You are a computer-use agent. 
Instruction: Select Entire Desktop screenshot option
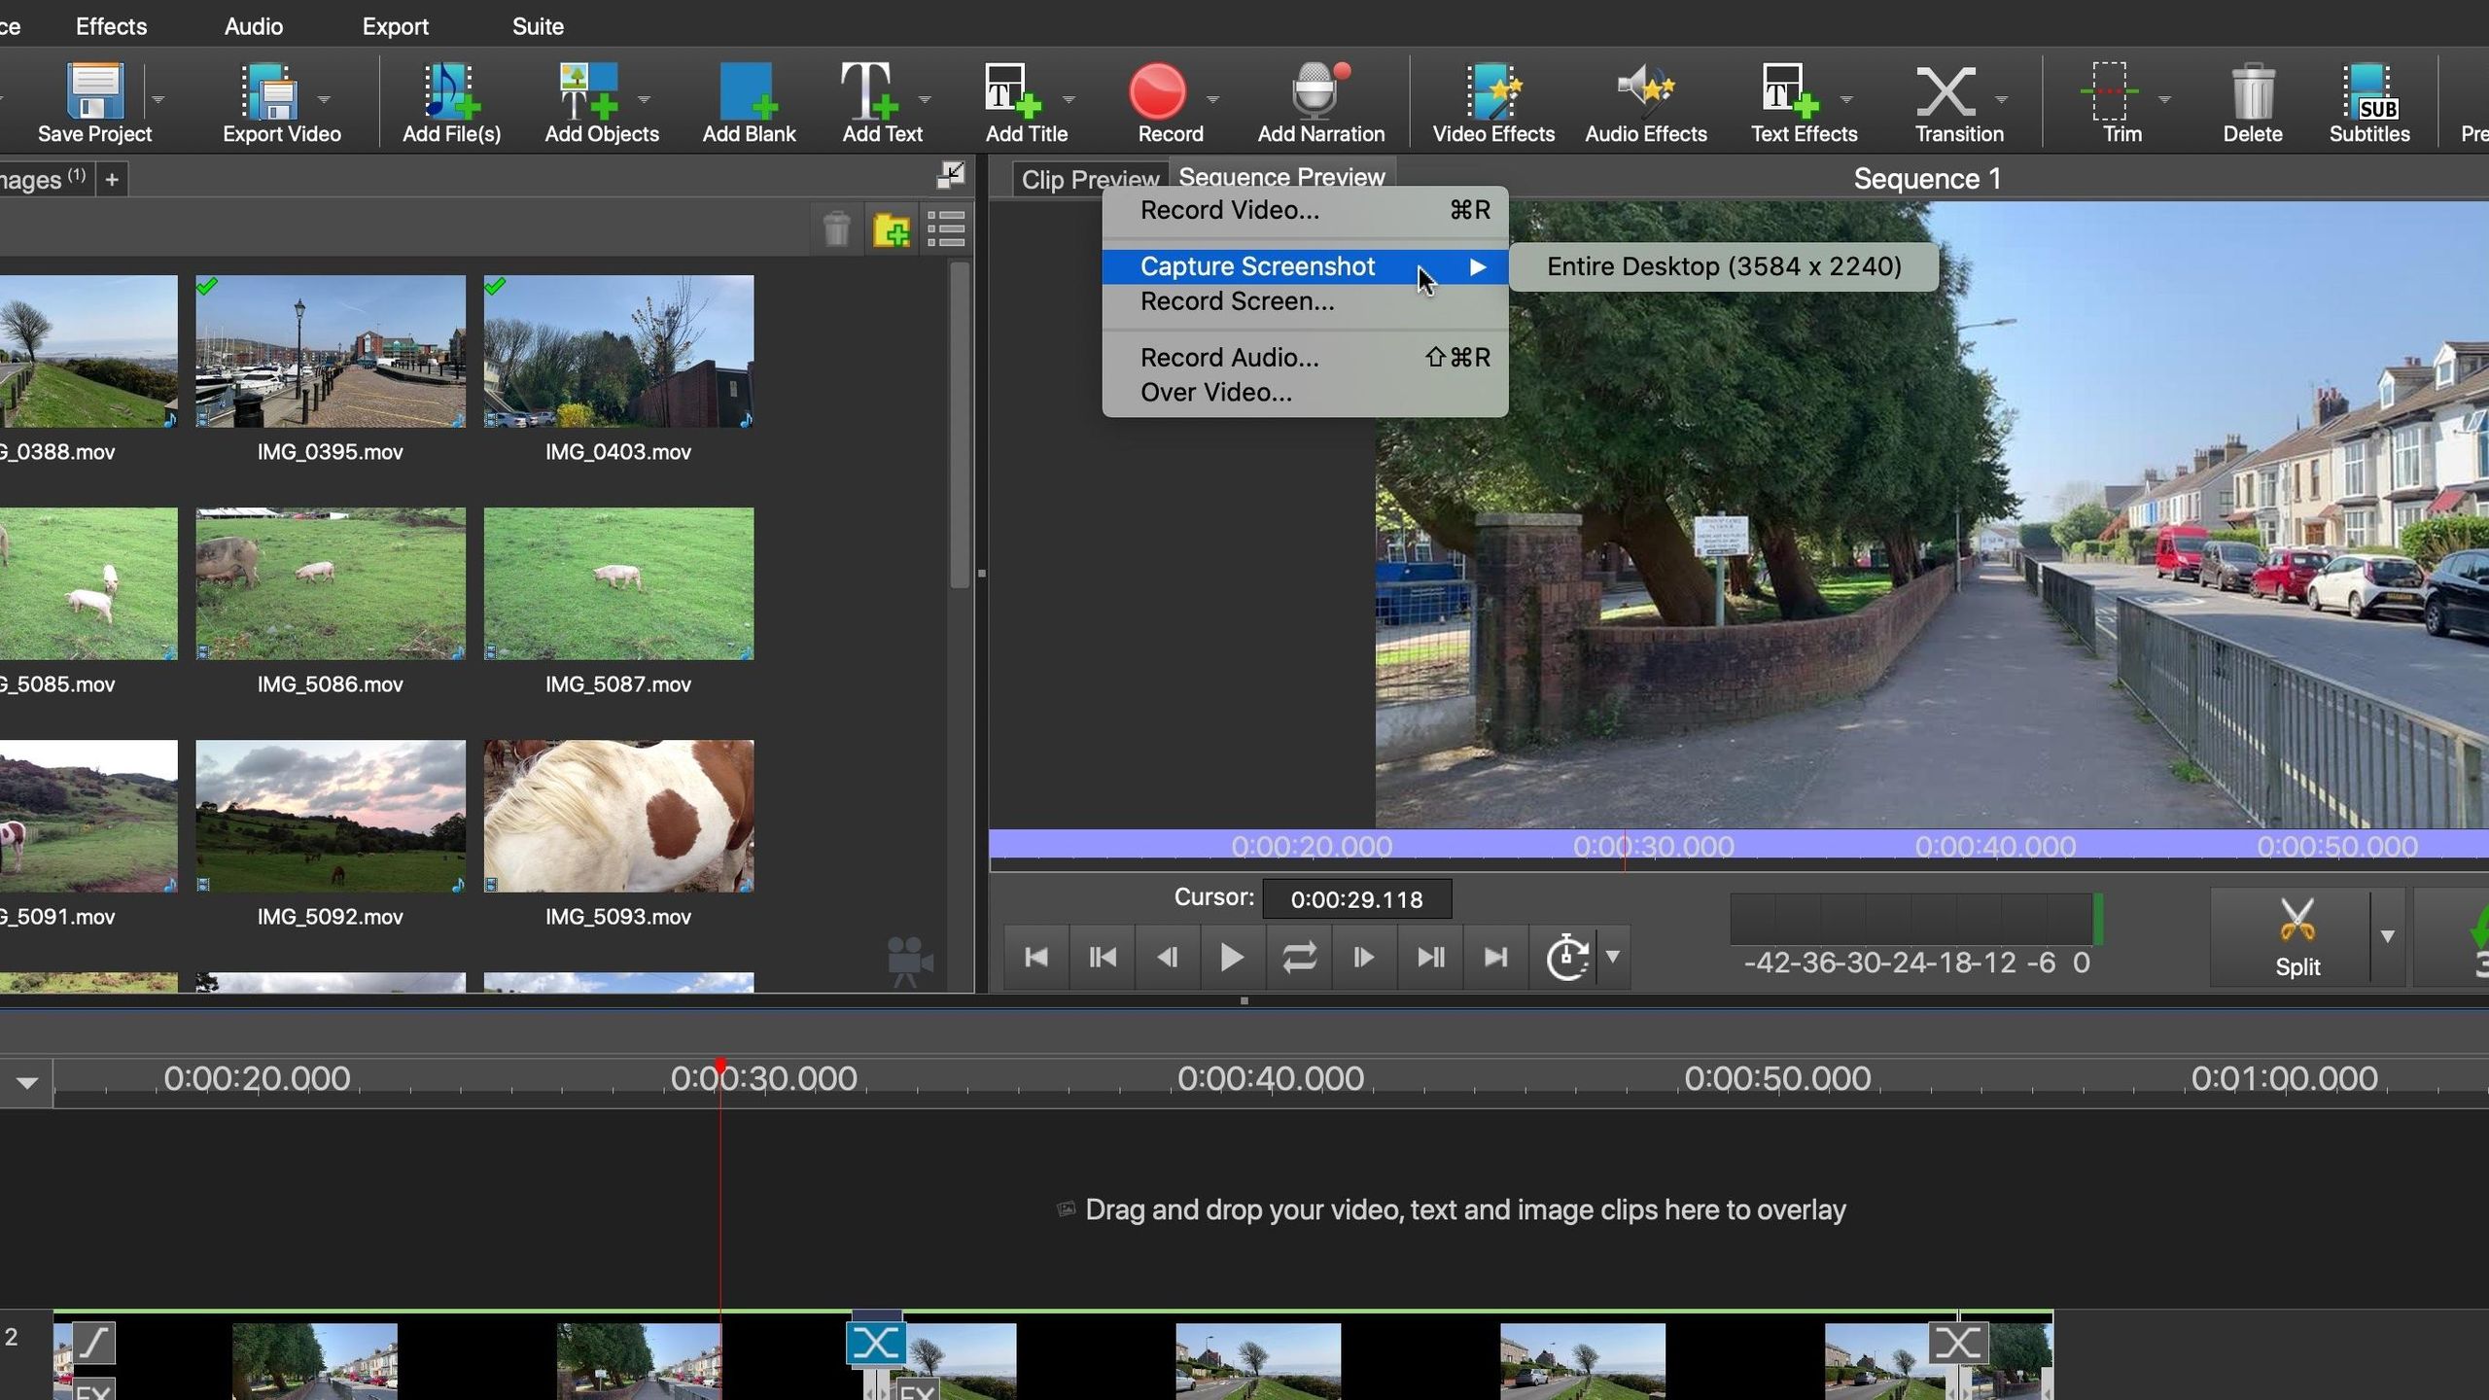tap(1723, 266)
